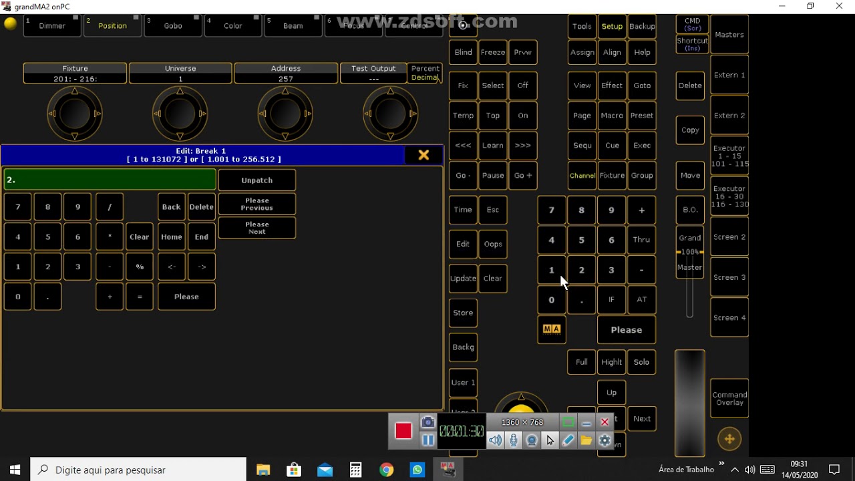Screen dimensions: 855x481
Task: Click the recorder green capture region icon
Action: [568, 422]
